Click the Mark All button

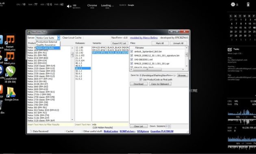tap(160, 43)
